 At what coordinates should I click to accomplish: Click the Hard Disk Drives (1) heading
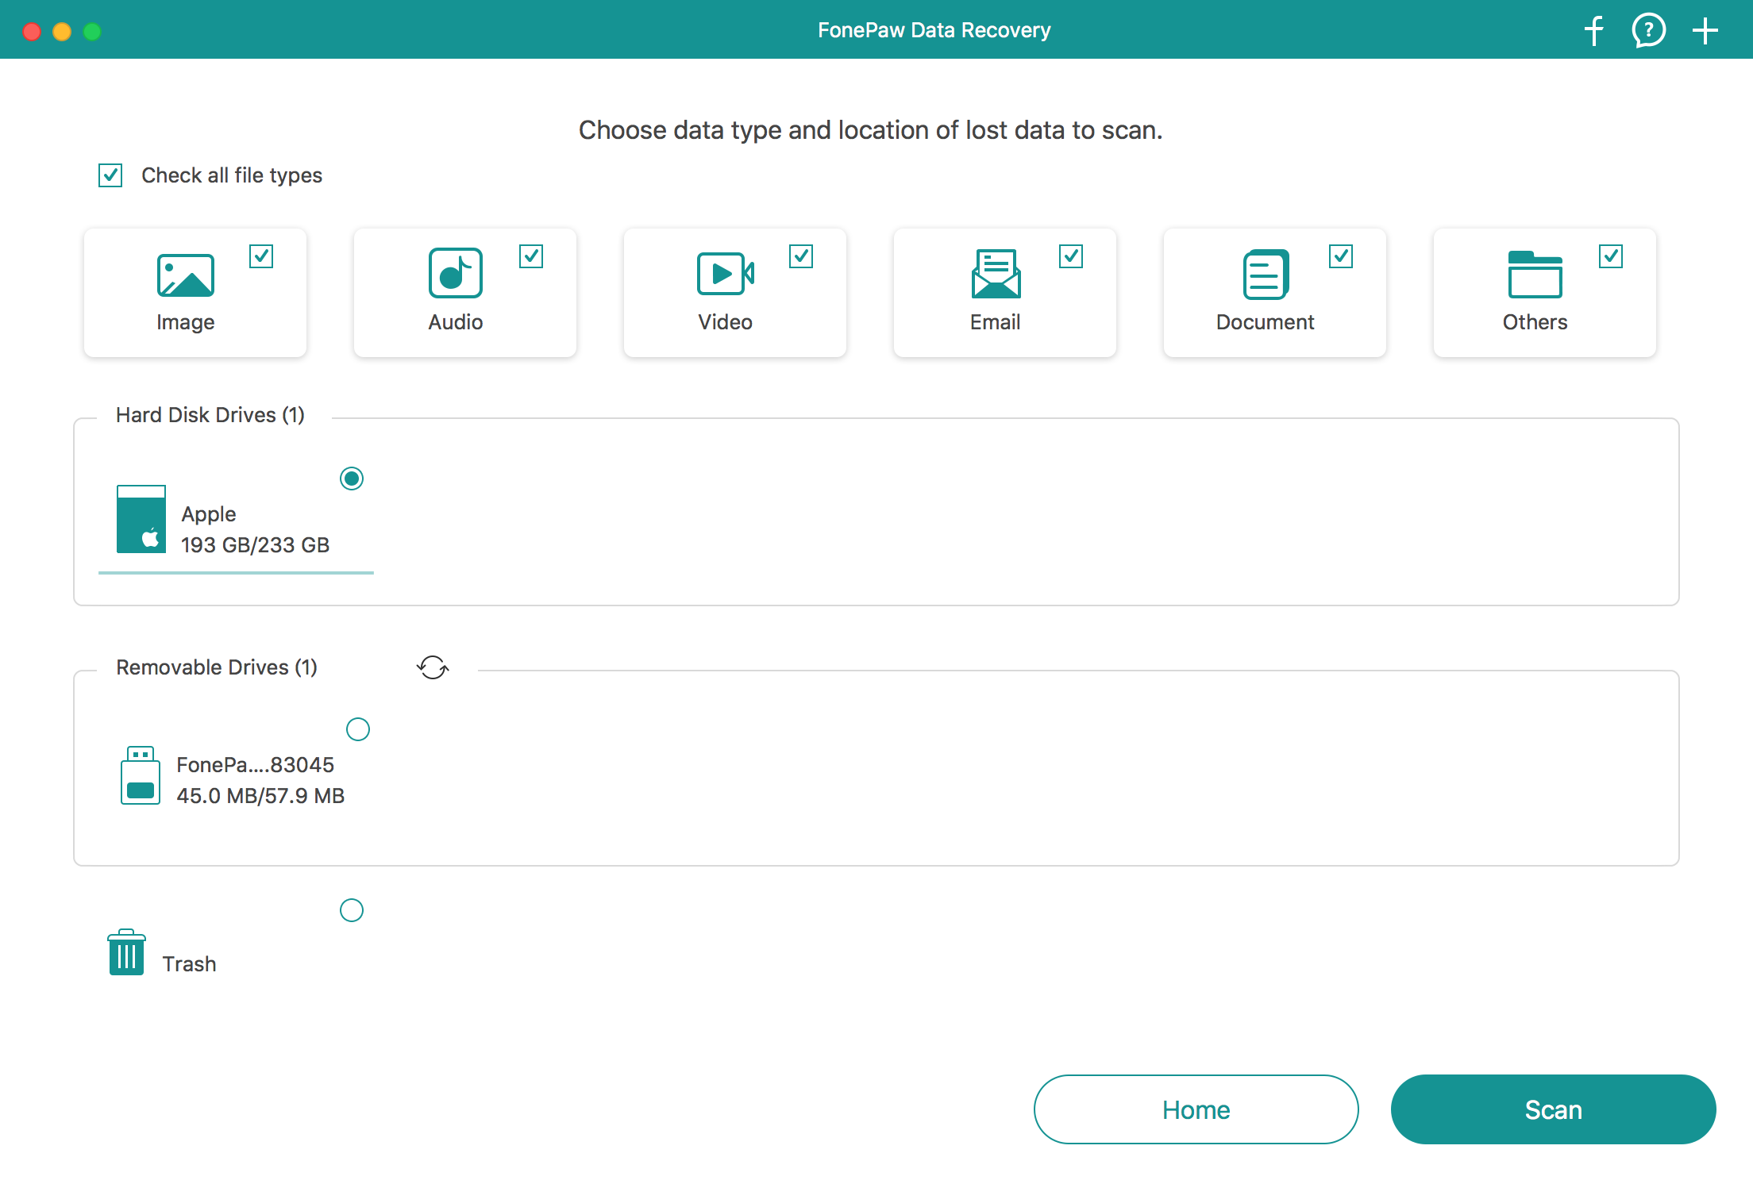click(x=210, y=415)
